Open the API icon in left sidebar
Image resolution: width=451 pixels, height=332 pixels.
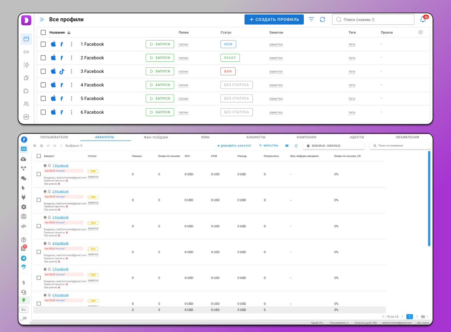tap(26, 117)
